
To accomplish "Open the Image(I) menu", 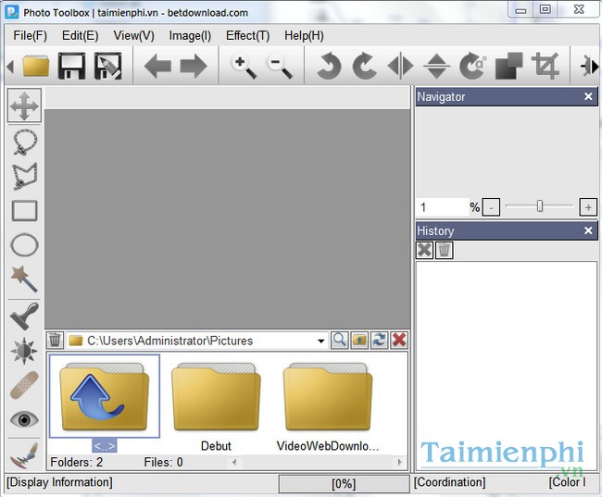I will (190, 36).
